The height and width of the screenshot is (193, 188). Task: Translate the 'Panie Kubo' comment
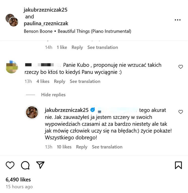(x=85, y=81)
